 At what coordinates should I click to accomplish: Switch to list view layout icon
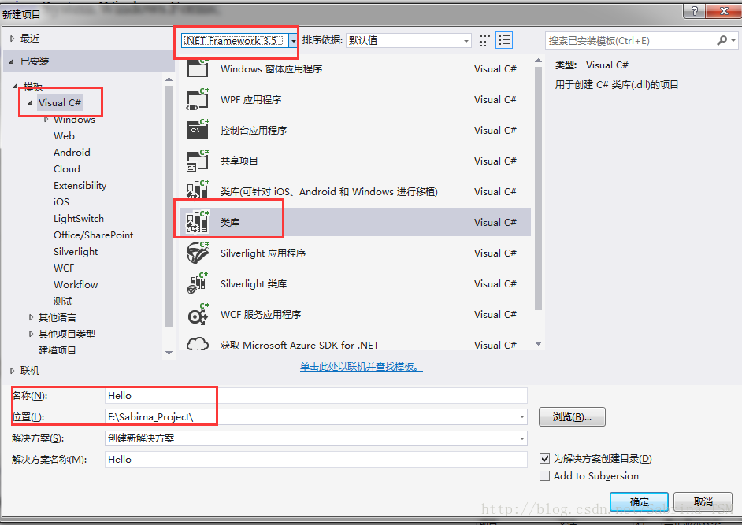pyautogui.click(x=504, y=40)
